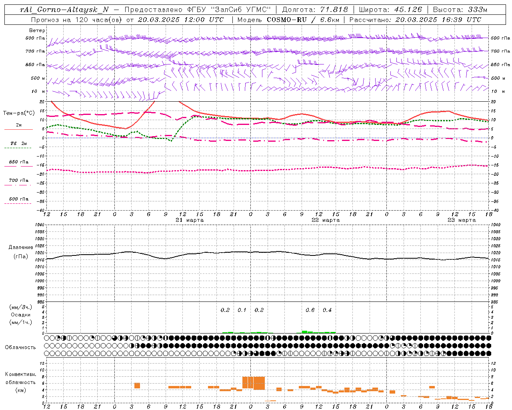Click the Высота: 333м header text

(460, 10)
